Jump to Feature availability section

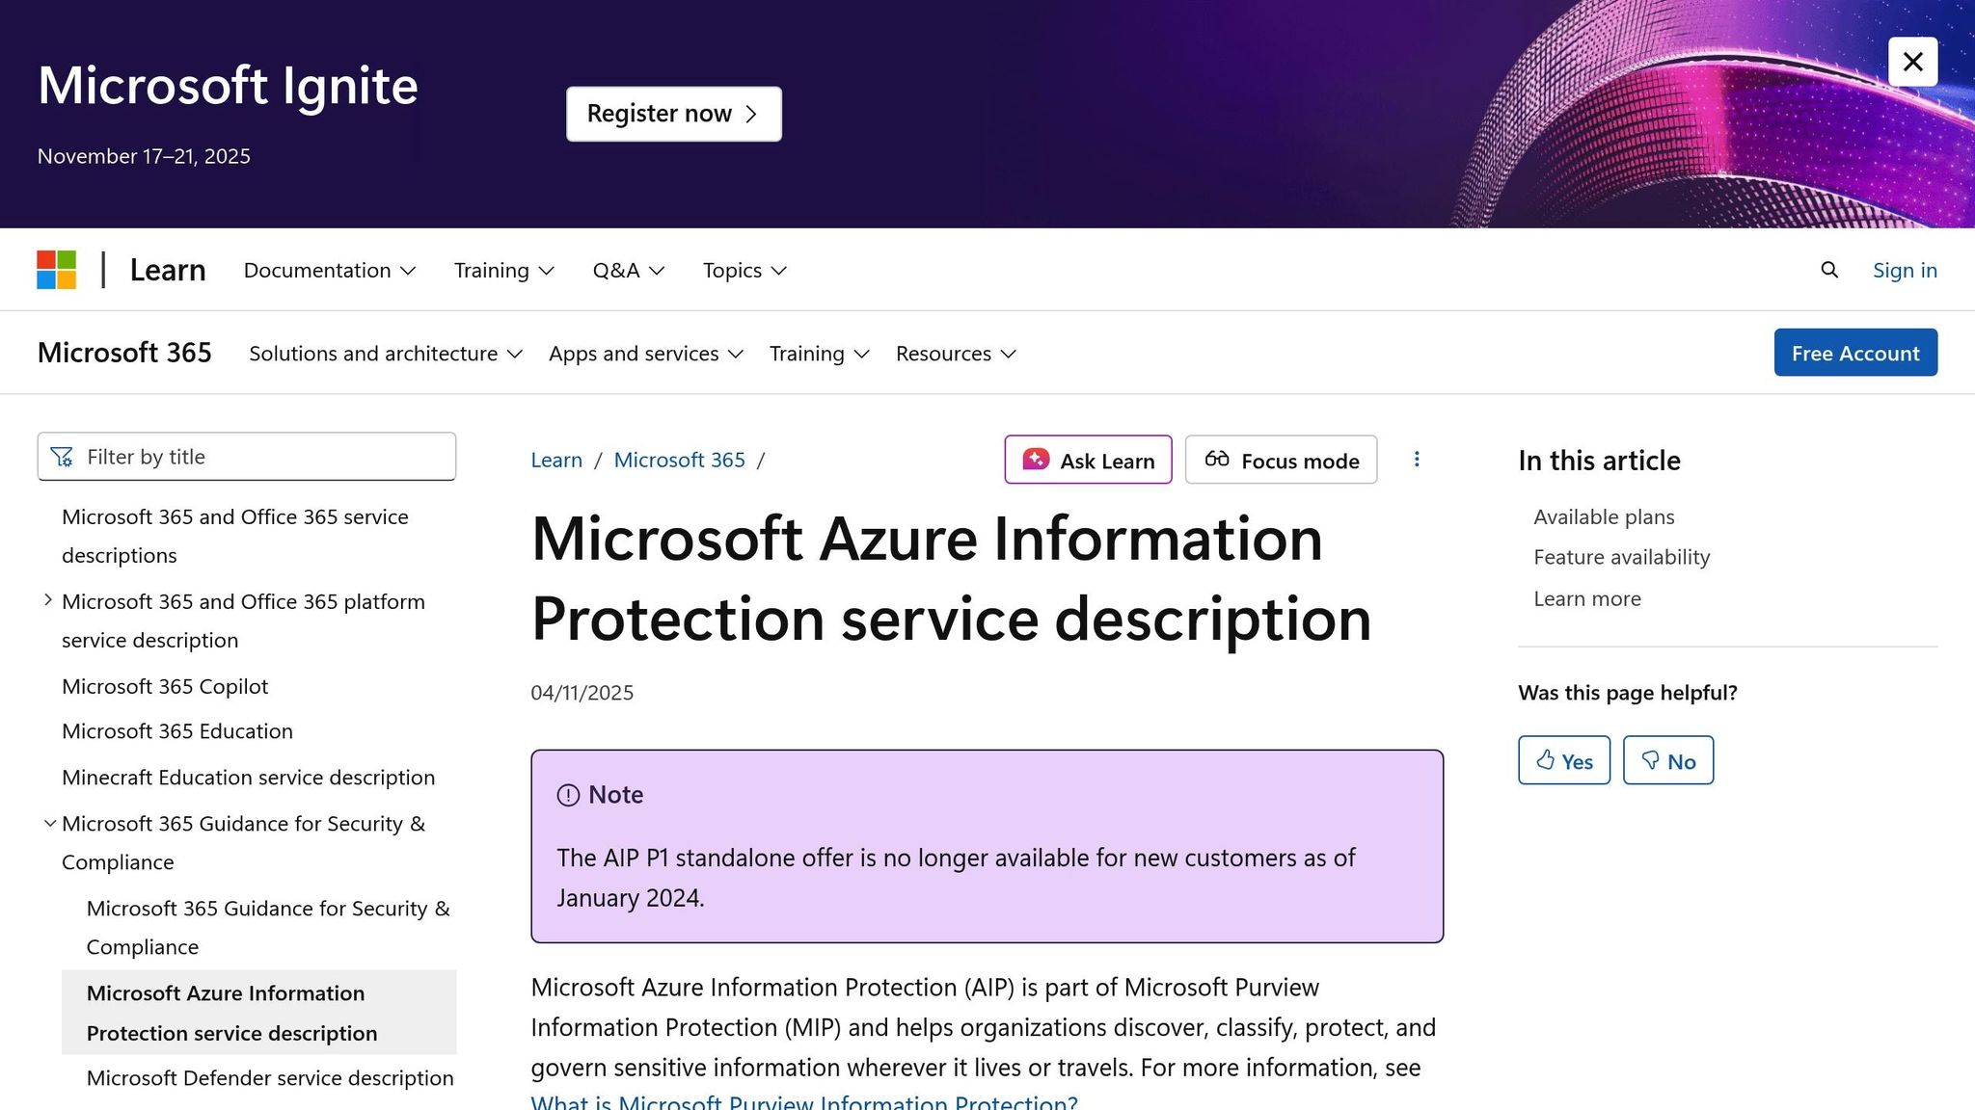[1621, 557]
